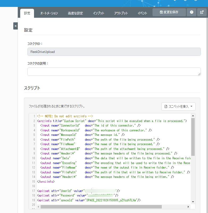The height and width of the screenshot is (213, 208).
Task: Show the アウトプット tab
Action: click(x=121, y=13)
